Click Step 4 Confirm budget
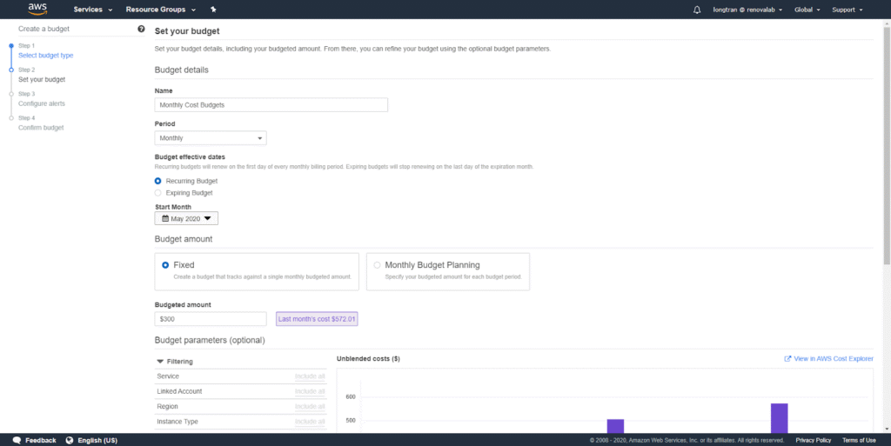Screen dimensions: 891x446 pos(41,128)
